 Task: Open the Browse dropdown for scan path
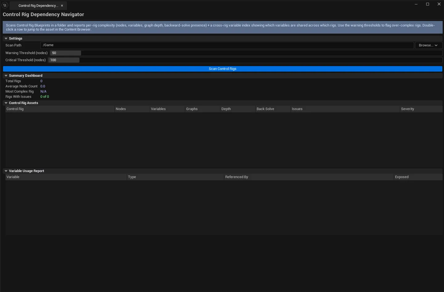click(x=429, y=45)
